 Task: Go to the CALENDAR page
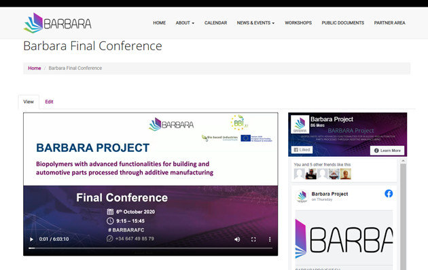coord(215,23)
